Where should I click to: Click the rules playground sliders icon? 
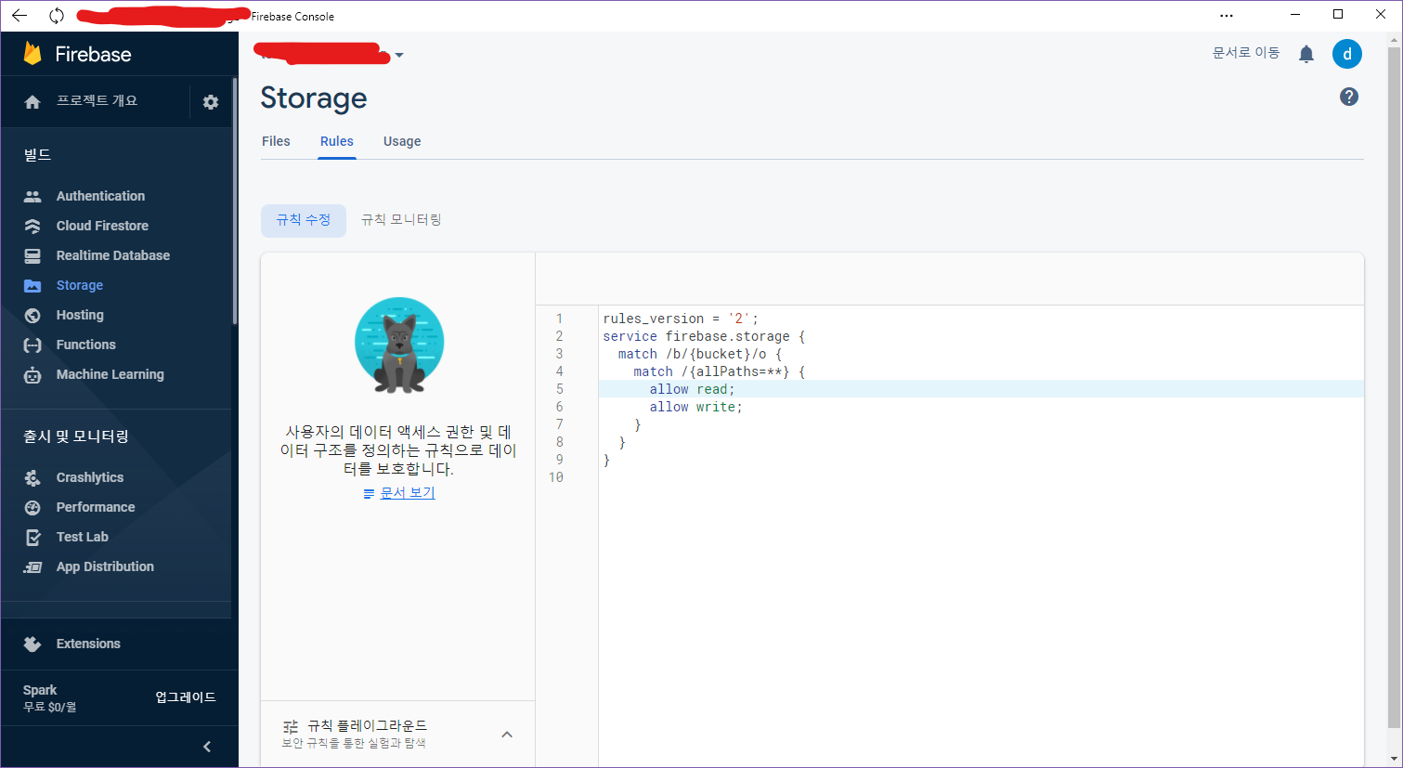pyautogui.click(x=291, y=726)
